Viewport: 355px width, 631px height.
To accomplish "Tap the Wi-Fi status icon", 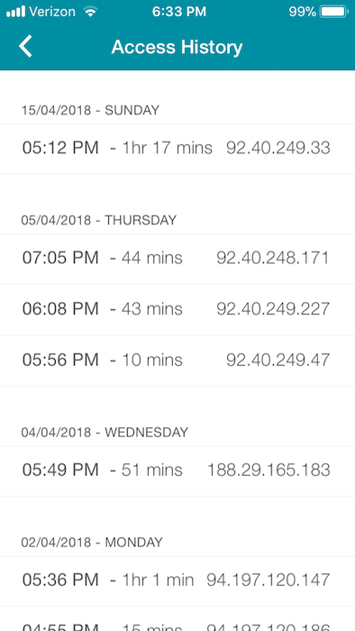I will [91, 12].
